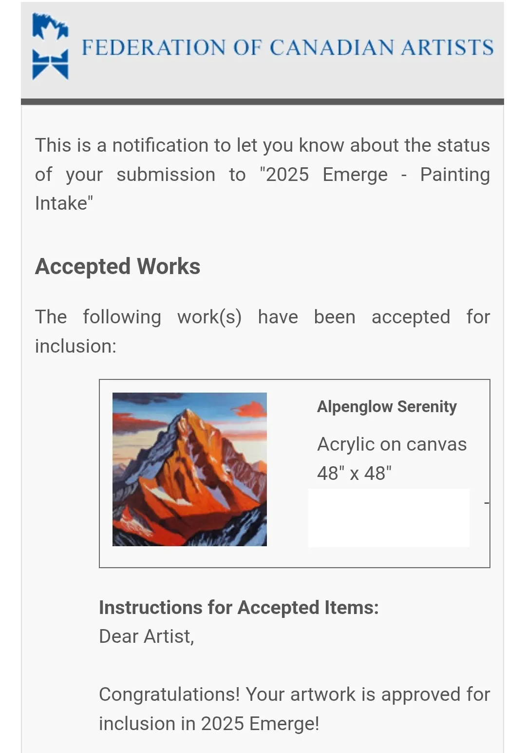
Task: Click the "The following work(s) have been accepted" line
Action: [x=262, y=317]
